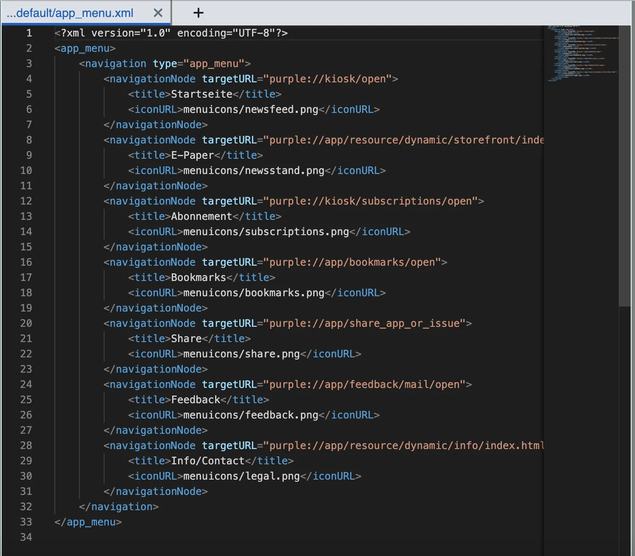The height and width of the screenshot is (556, 635).
Task: Click the Abonnement title text
Action: coord(202,216)
